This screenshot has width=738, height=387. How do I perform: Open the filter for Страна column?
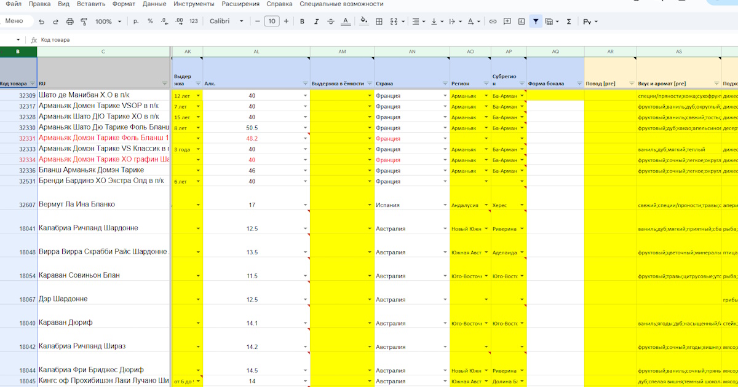[445, 83]
